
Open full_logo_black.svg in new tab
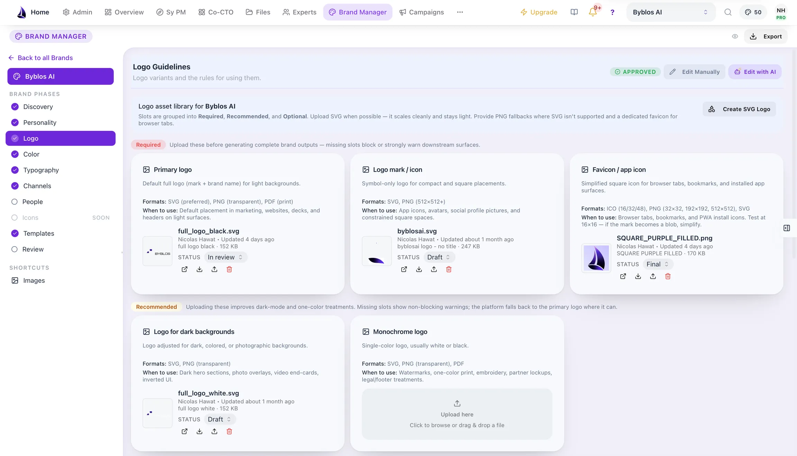[184, 269]
